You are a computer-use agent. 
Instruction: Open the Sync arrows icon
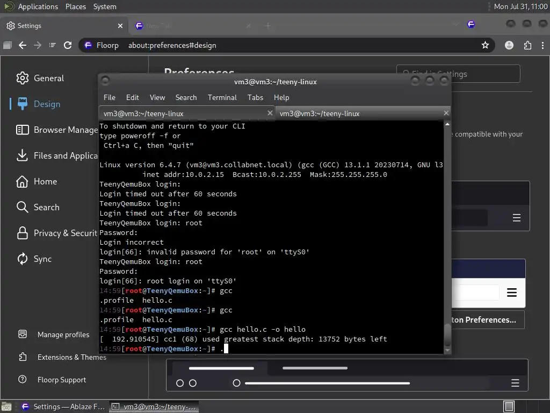click(x=23, y=259)
